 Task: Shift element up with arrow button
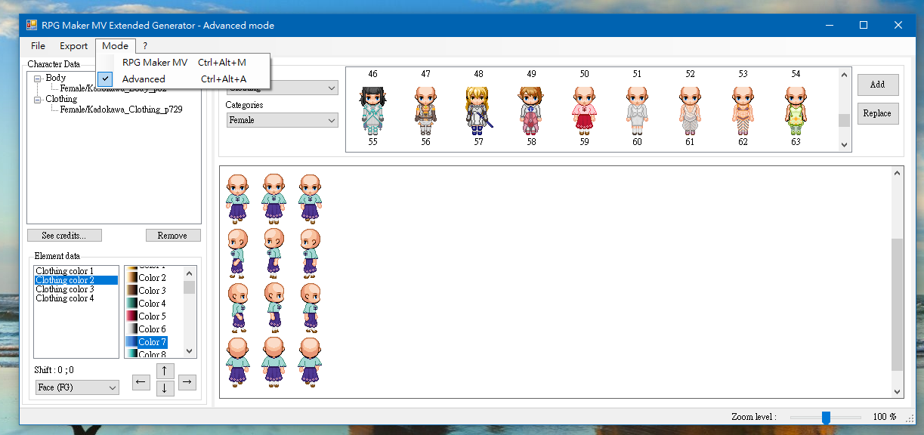tap(165, 371)
